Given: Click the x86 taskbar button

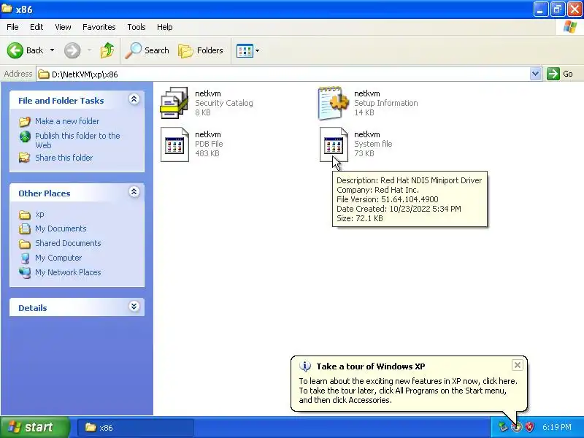Looking at the screenshot, I should coord(136,428).
